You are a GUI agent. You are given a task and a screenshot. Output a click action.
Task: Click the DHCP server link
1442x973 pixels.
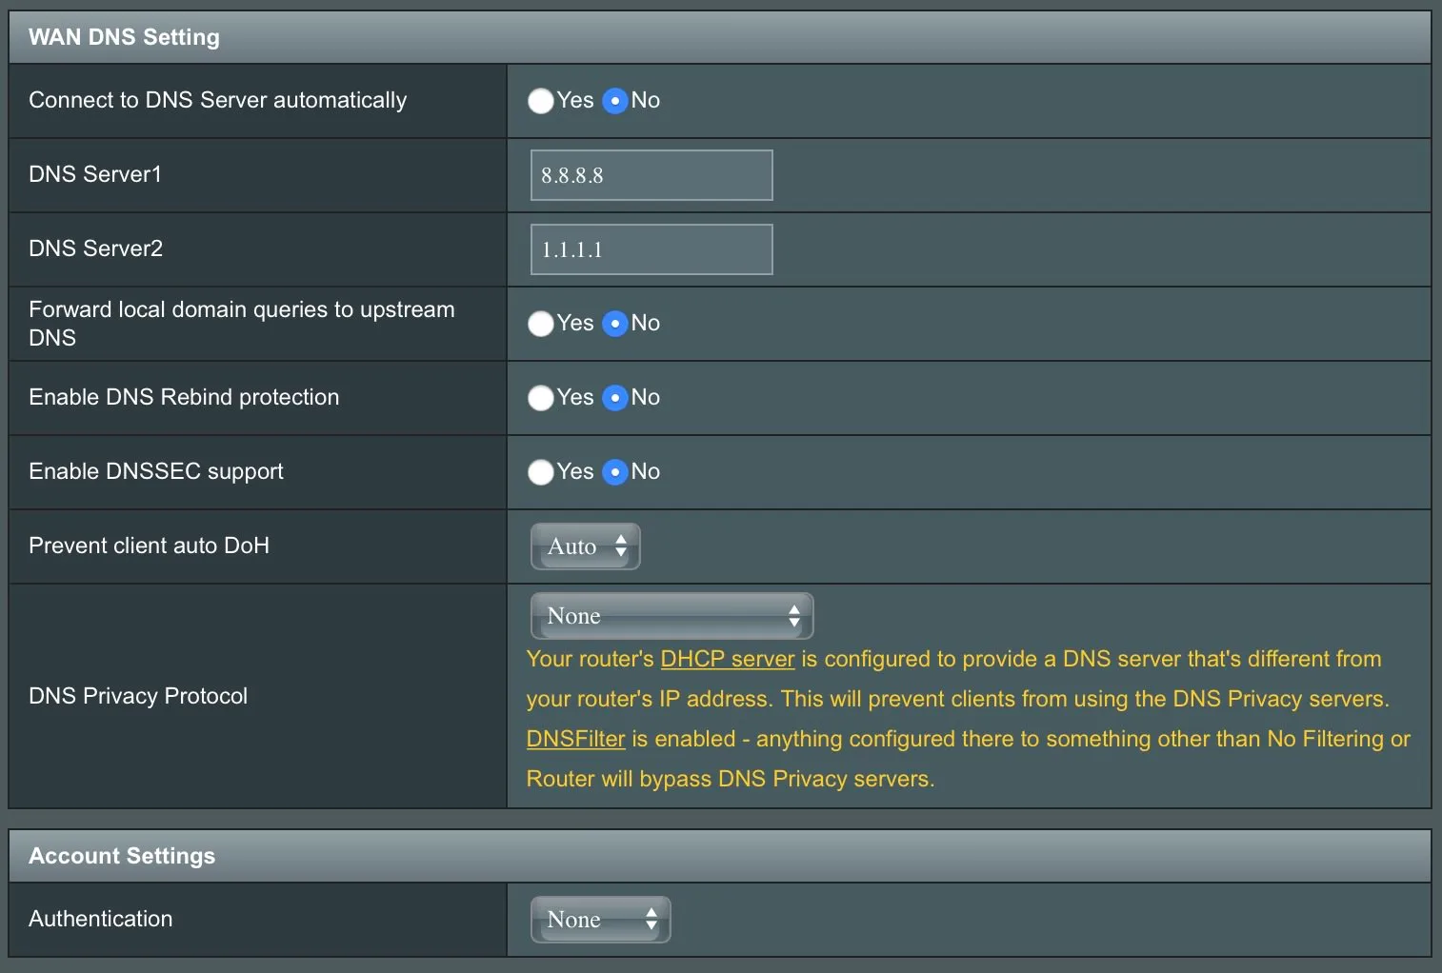[727, 659]
